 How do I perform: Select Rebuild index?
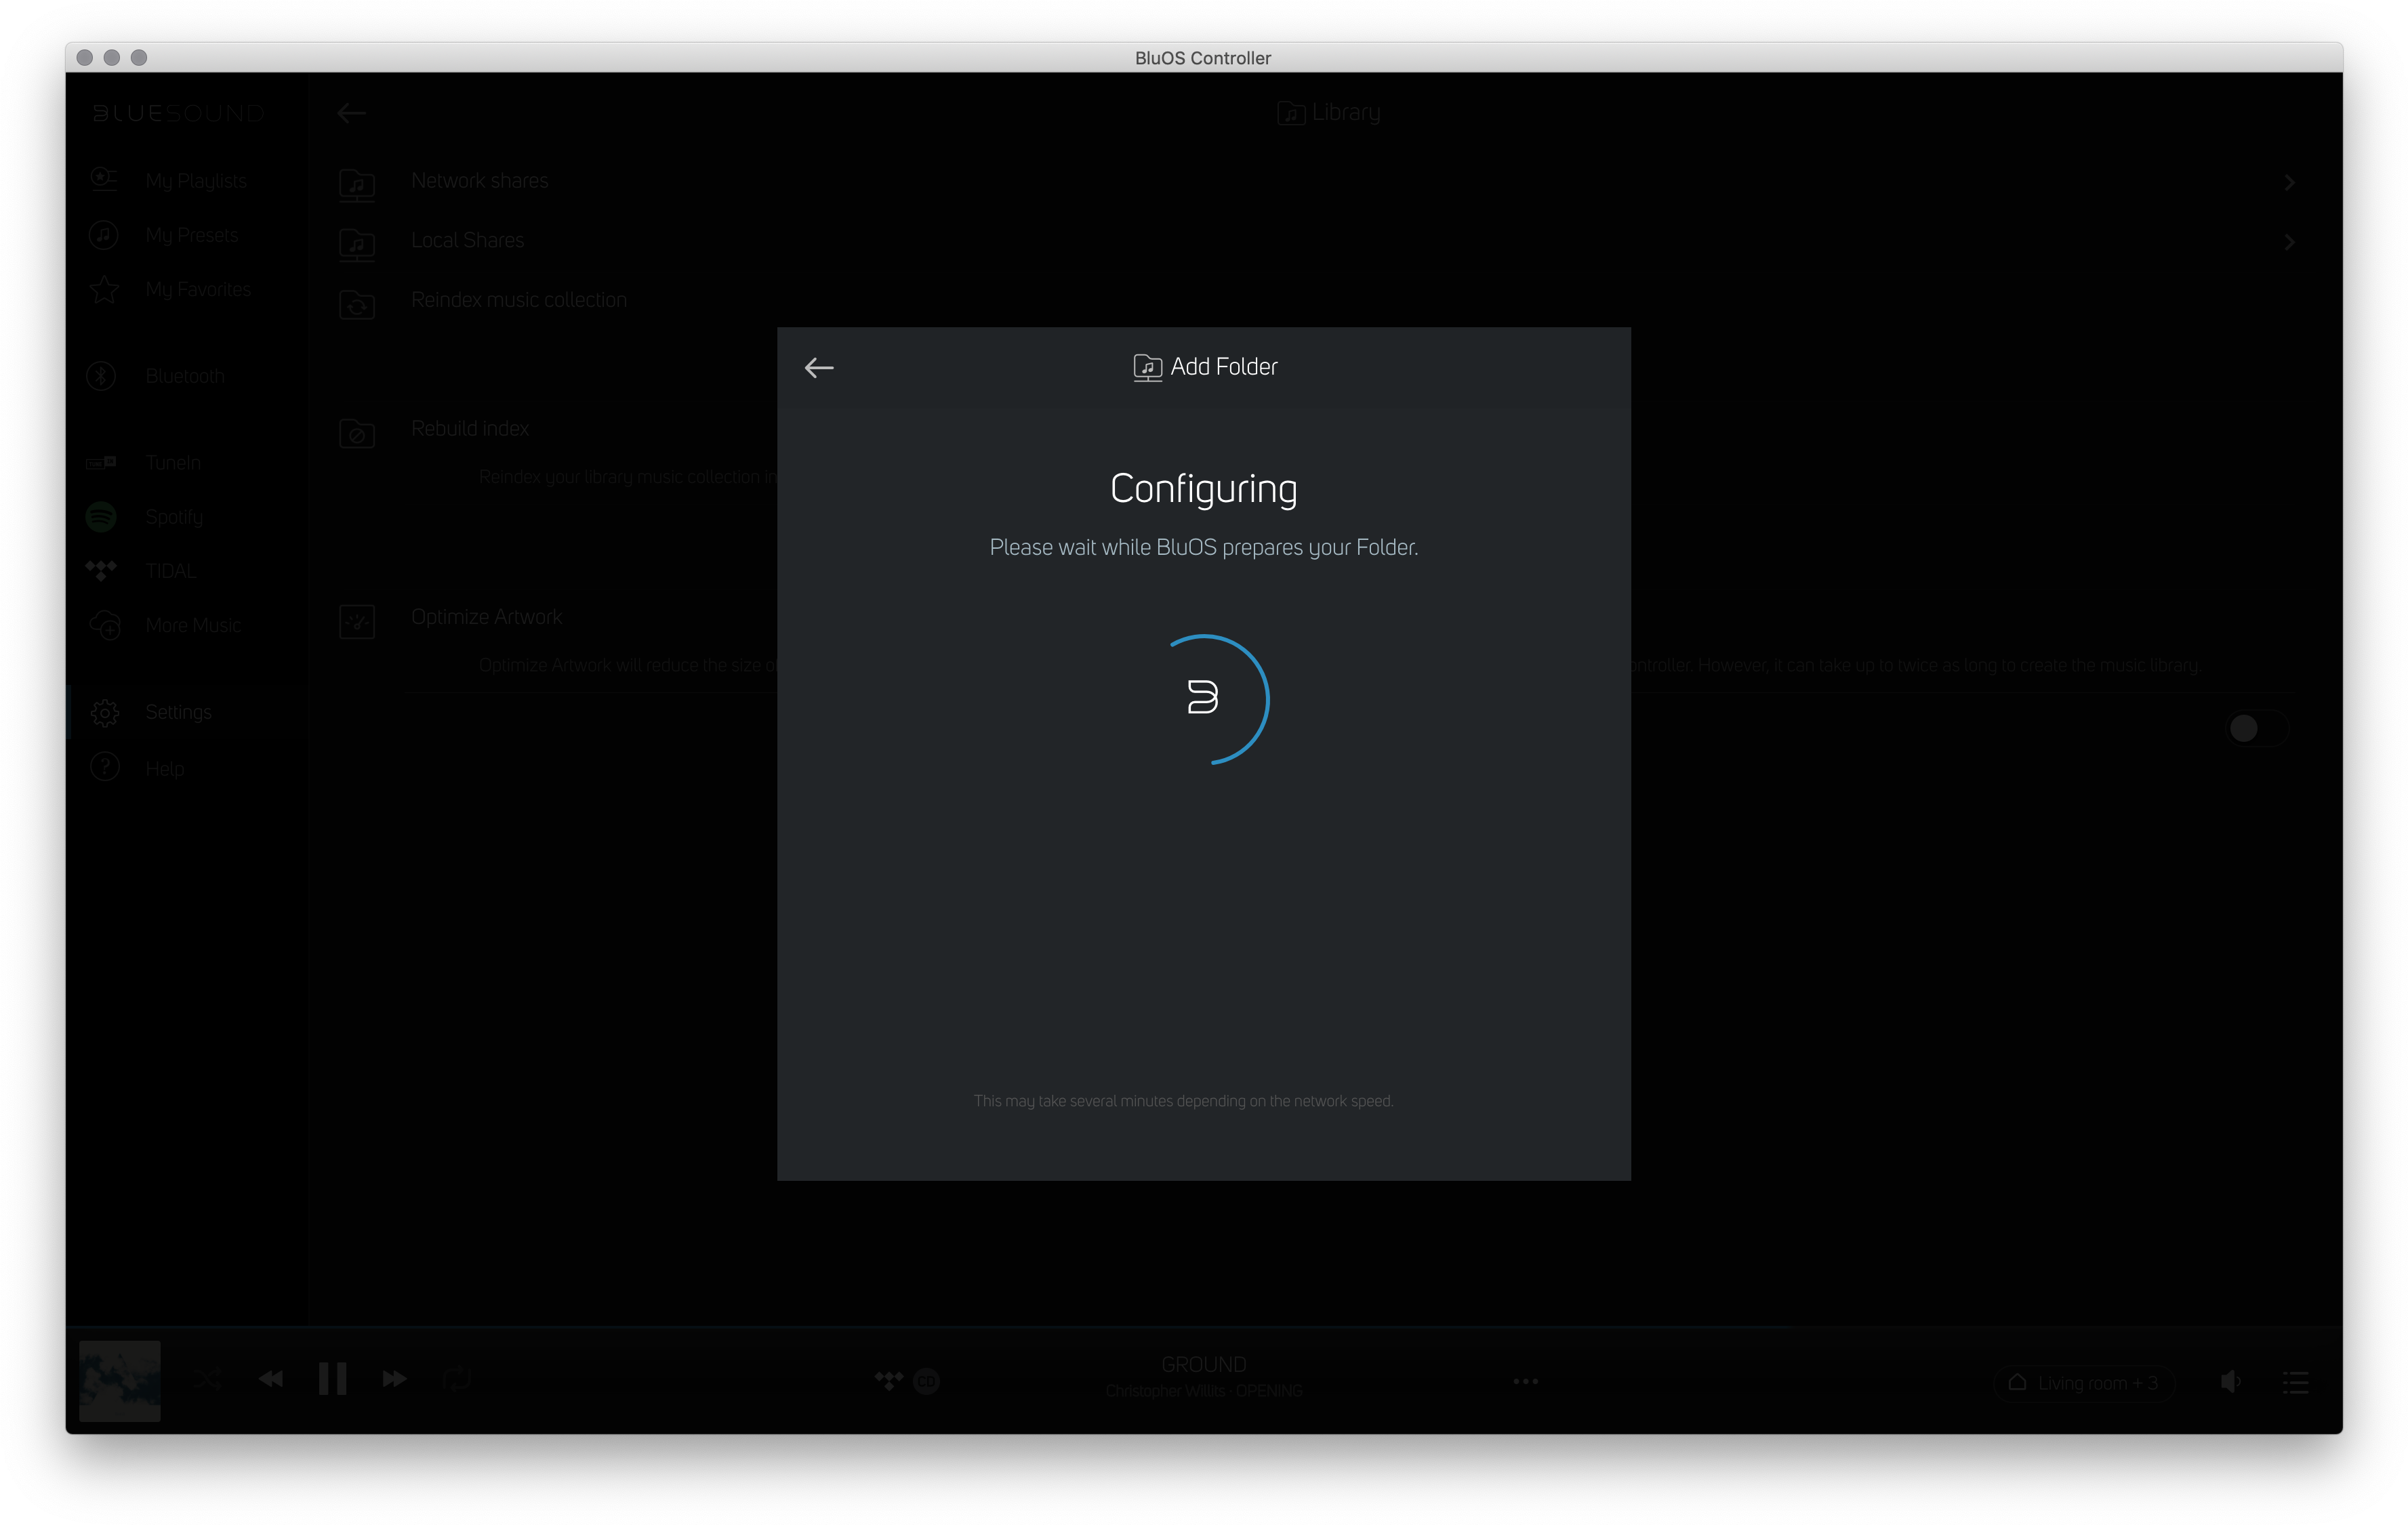(x=469, y=429)
